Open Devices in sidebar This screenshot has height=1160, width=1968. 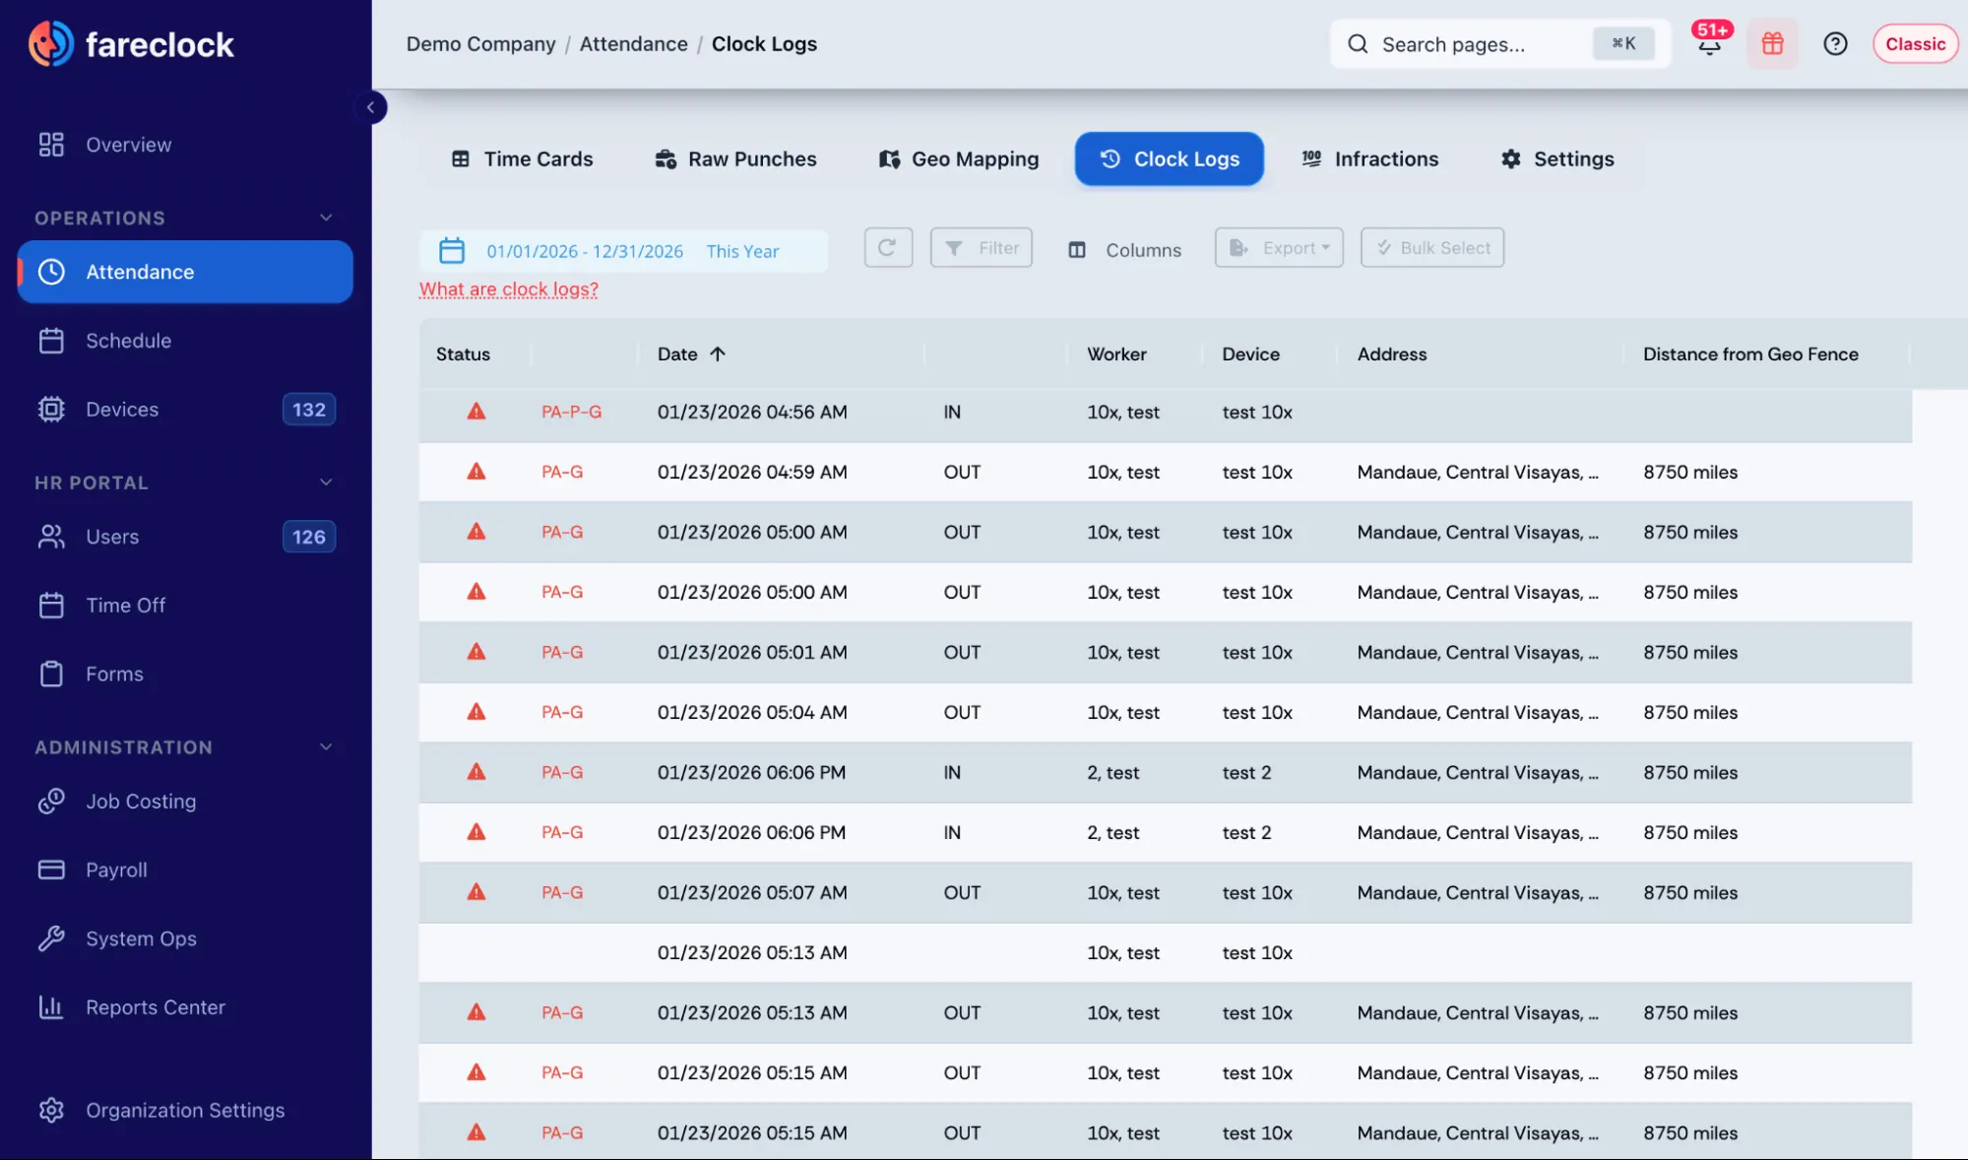[x=185, y=410]
